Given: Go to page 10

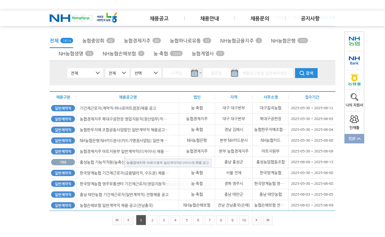Looking at the screenshot, I should click(244, 220).
